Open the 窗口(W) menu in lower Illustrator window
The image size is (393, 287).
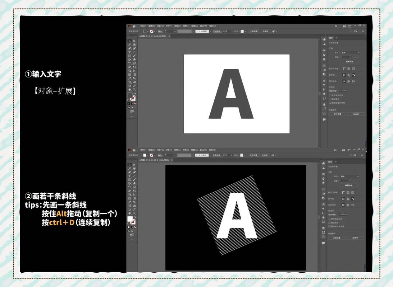tap(203, 150)
